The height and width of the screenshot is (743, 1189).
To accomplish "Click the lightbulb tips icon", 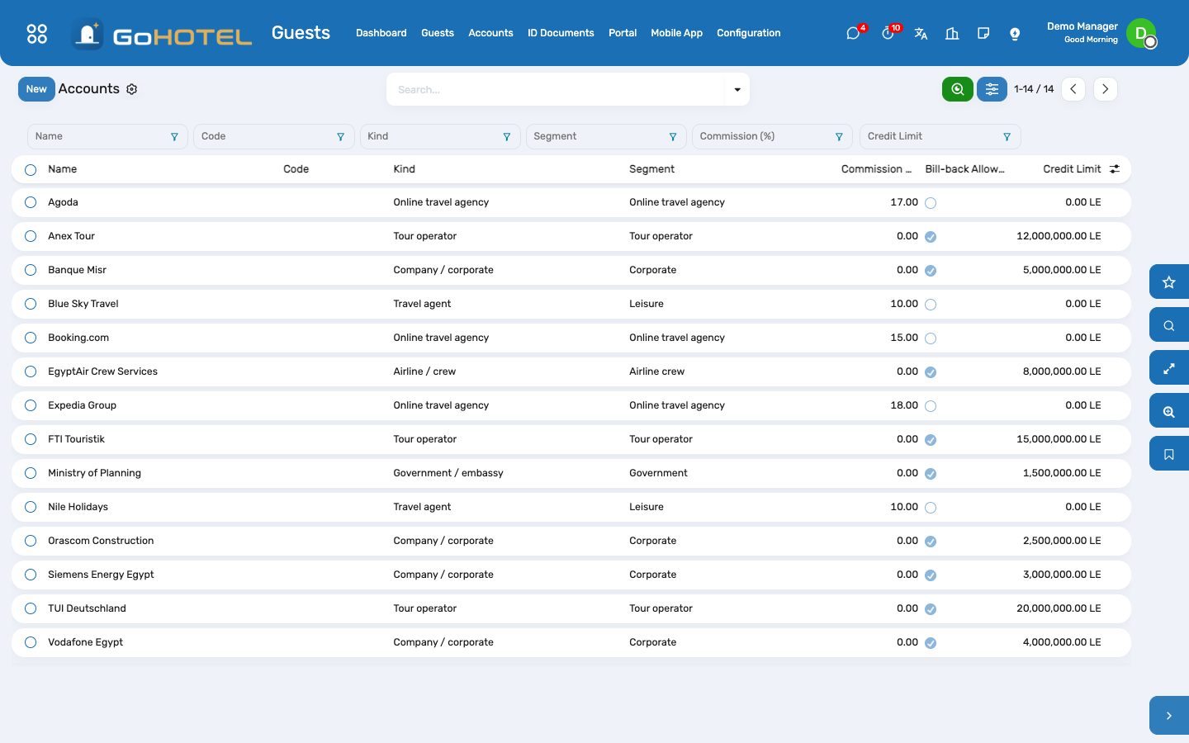I will click(1015, 34).
